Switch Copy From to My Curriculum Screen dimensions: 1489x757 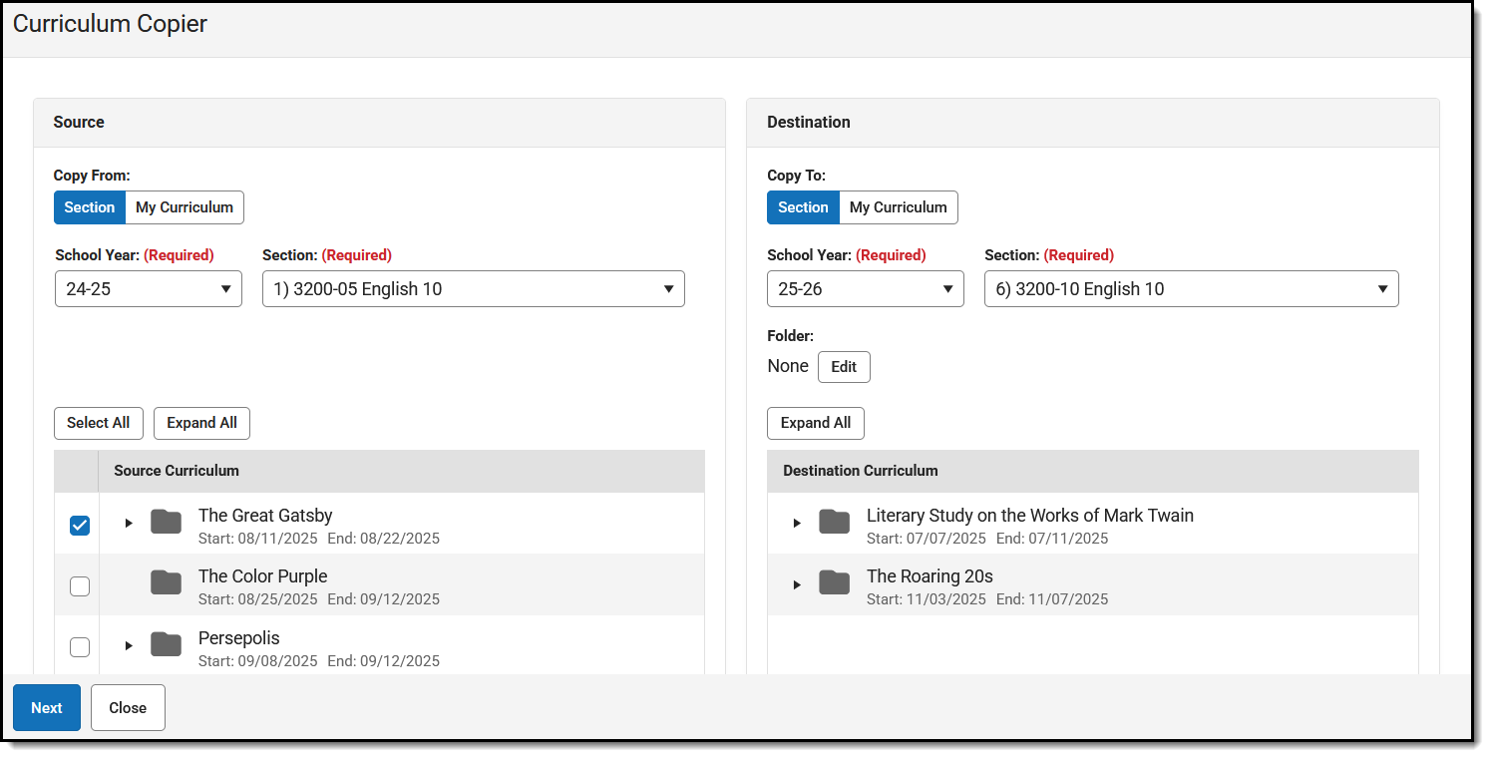click(185, 206)
